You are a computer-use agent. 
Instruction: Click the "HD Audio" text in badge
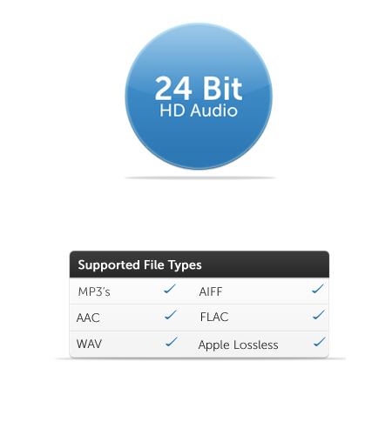click(x=199, y=110)
